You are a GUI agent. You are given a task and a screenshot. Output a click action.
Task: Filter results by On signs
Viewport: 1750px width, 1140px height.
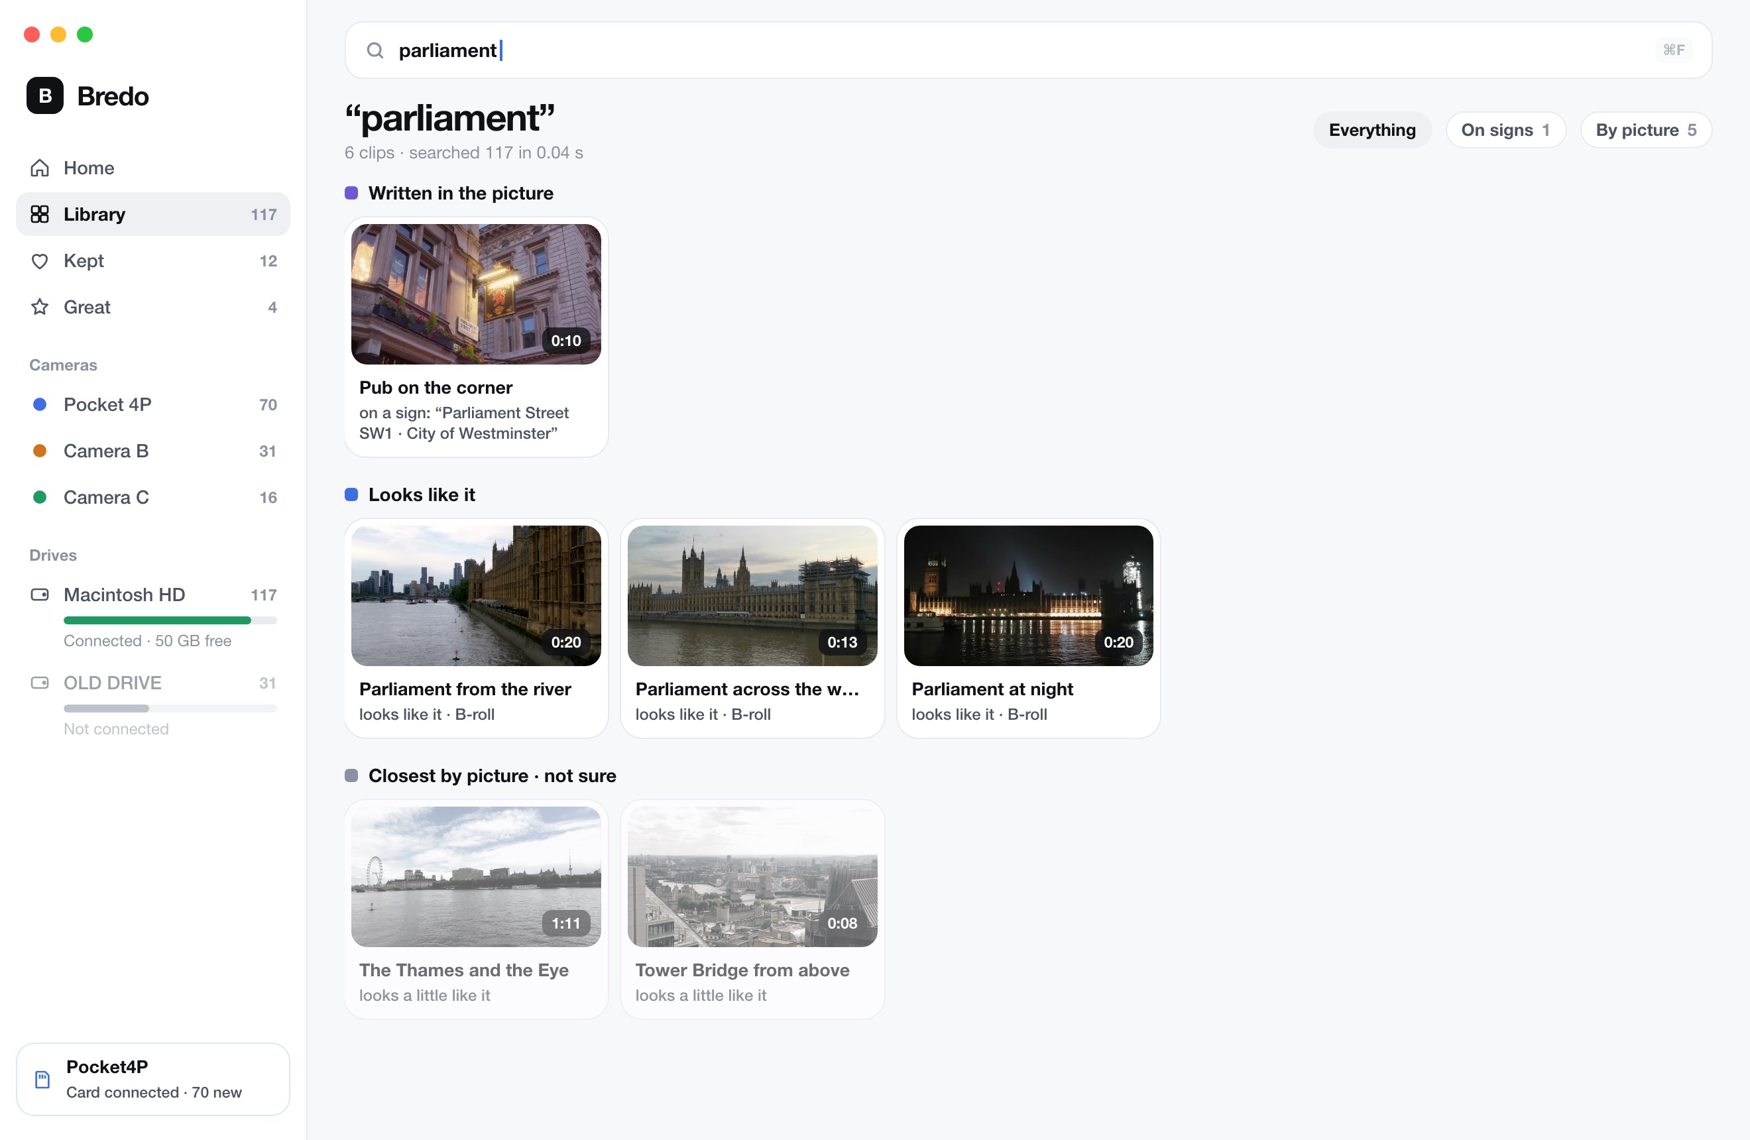pyautogui.click(x=1505, y=130)
